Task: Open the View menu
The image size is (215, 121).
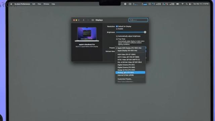Action: pos(39,4)
